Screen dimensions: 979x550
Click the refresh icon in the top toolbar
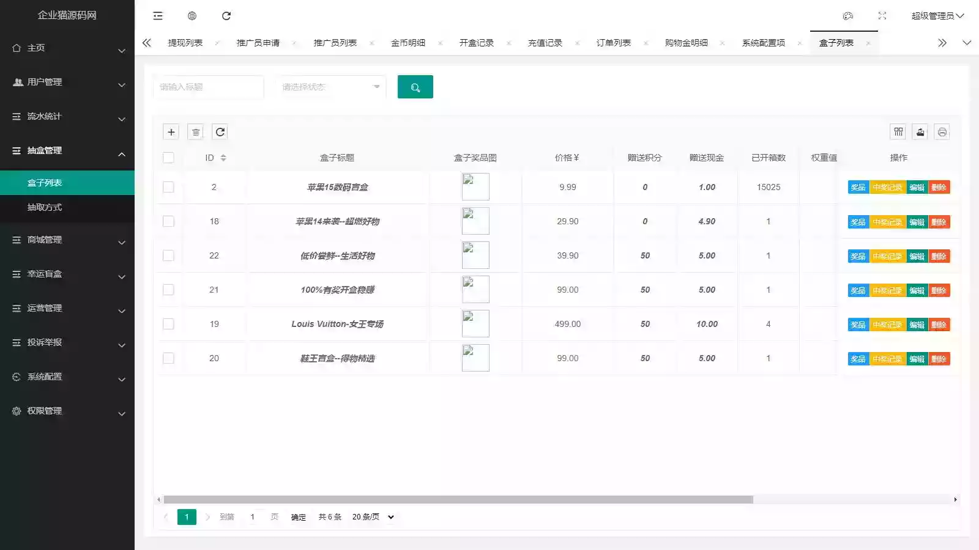(x=226, y=15)
